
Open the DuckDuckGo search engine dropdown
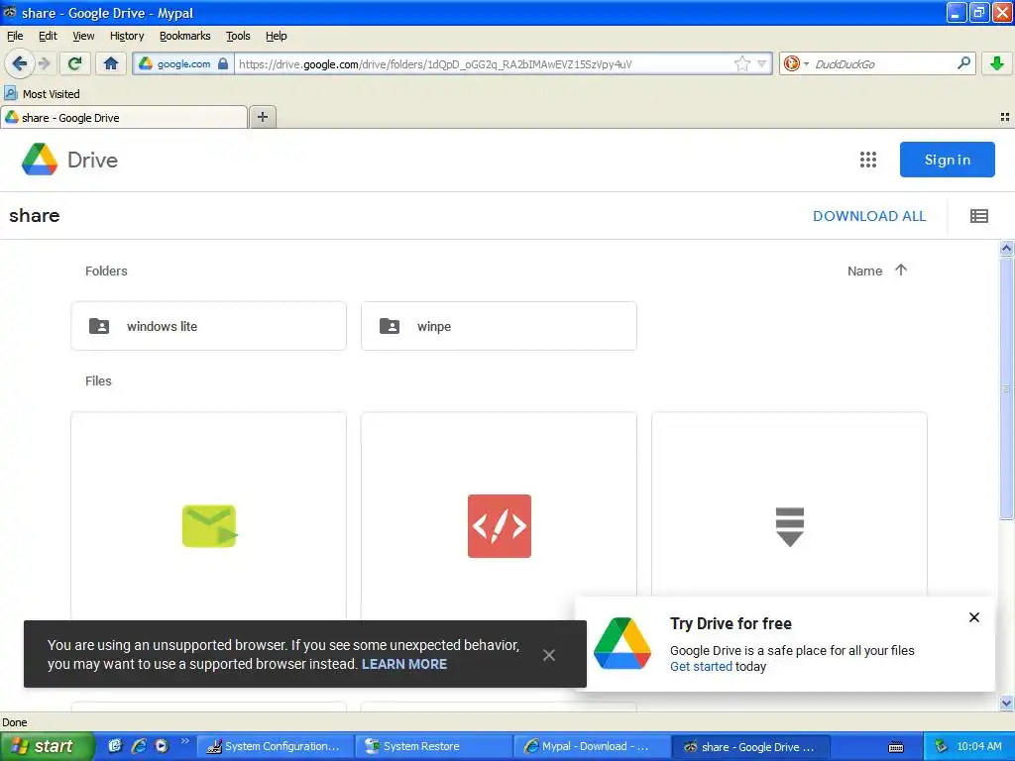click(x=796, y=63)
